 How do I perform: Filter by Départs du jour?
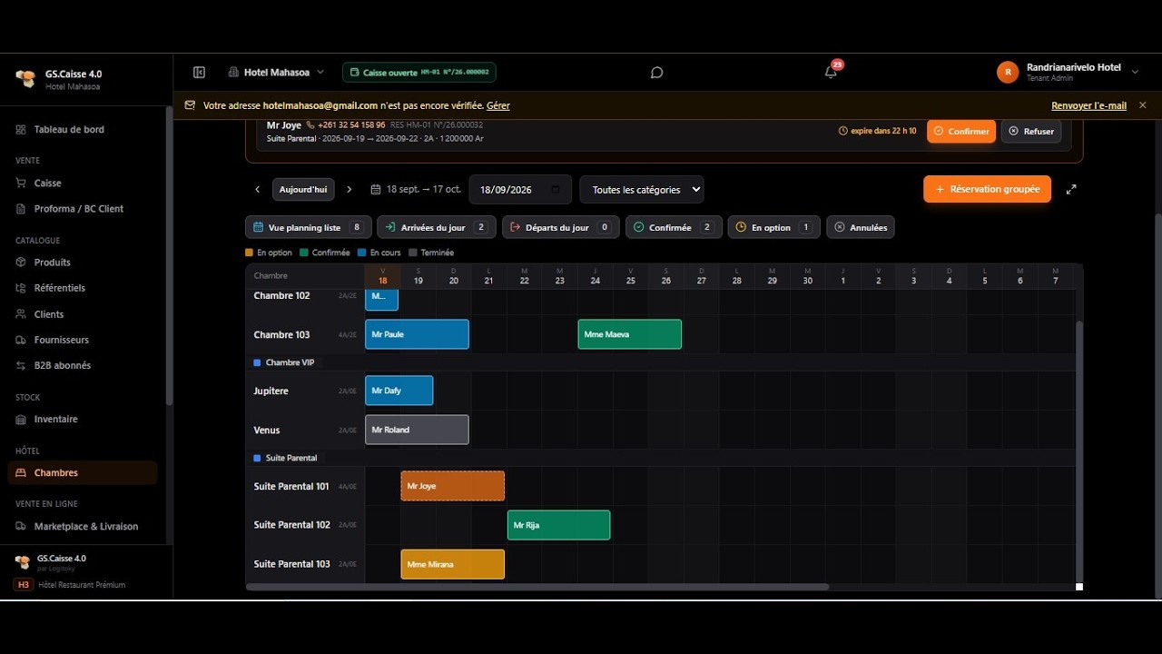(561, 227)
